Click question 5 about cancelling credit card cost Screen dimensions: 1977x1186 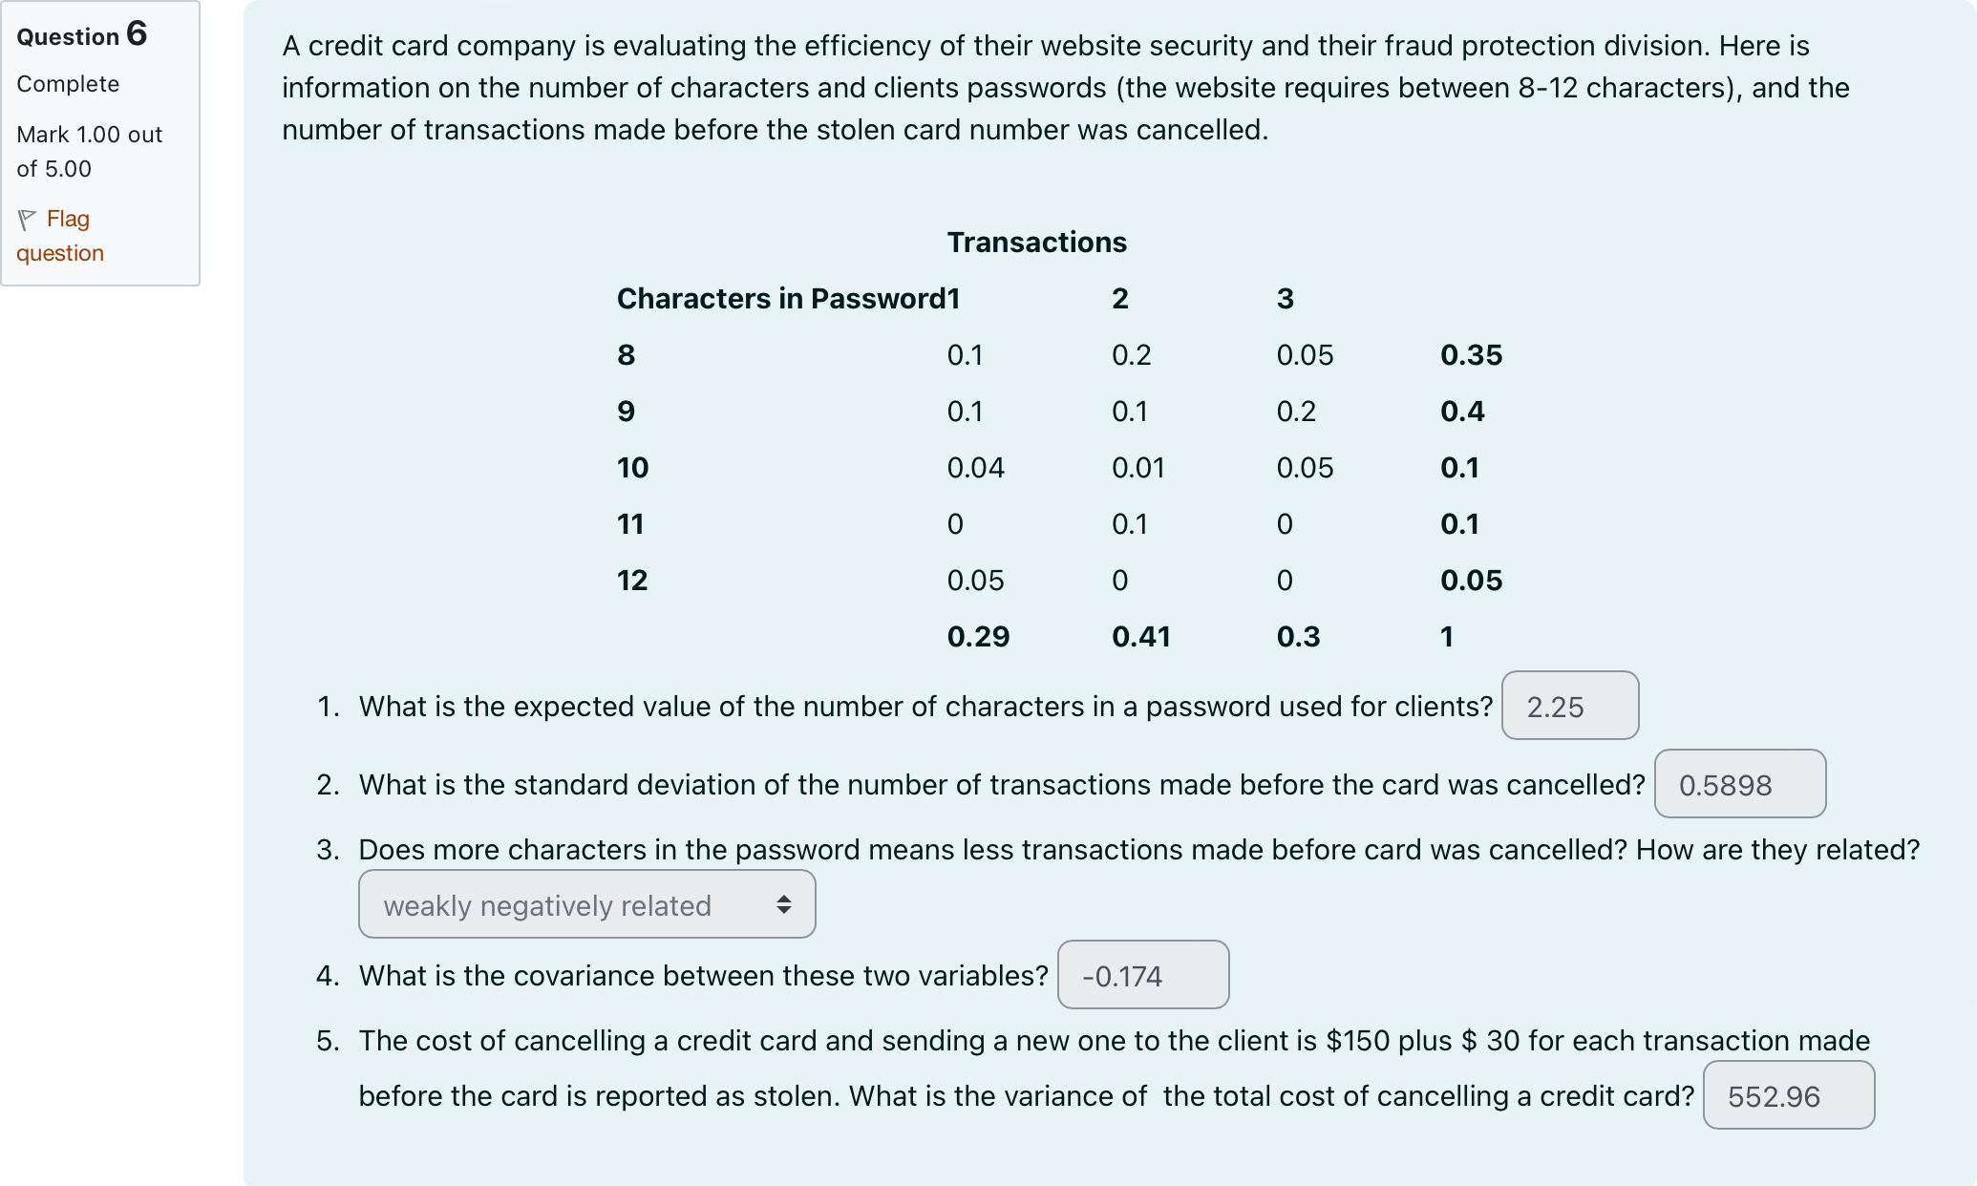[1051, 1041]
